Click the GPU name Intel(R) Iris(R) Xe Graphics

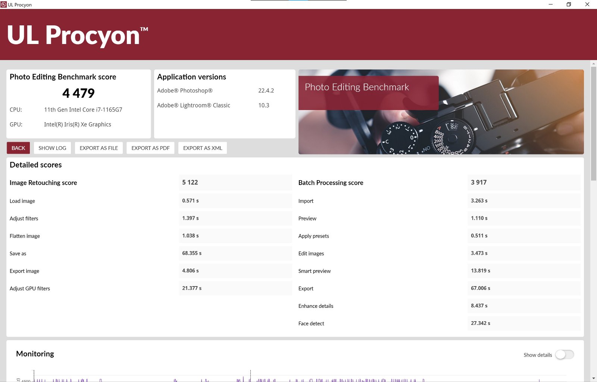pyautogui.click(x=78, y=125)
